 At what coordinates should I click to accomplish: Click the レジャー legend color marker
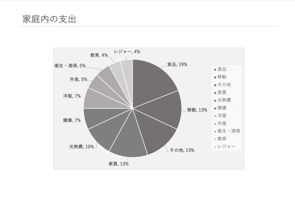click(x=215, y=147)
